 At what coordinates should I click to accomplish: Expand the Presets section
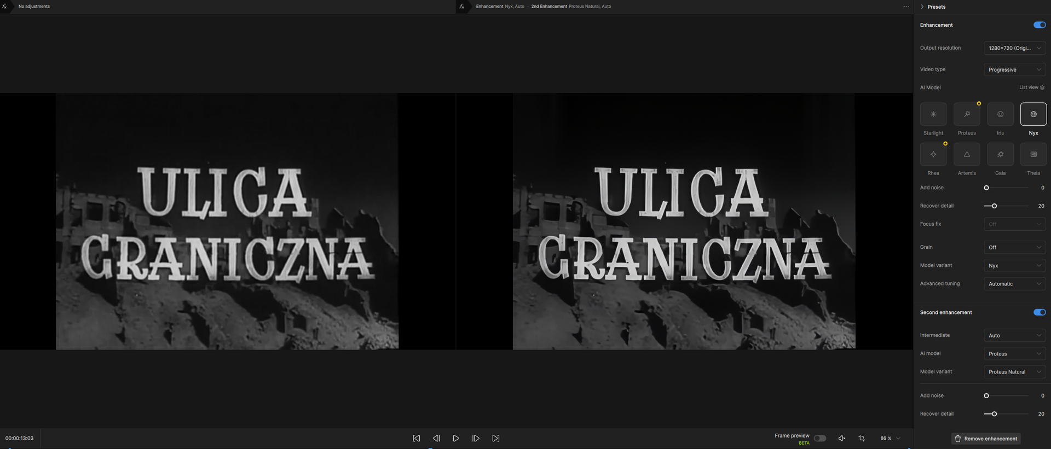coord(933,7)
